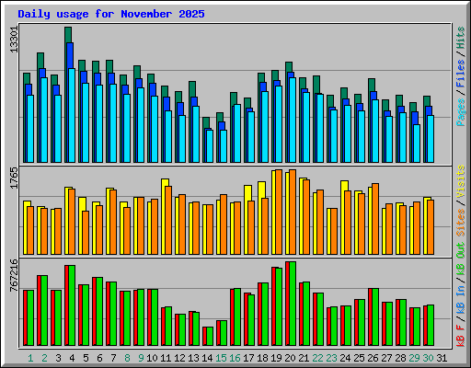Click the orange Sites bar for day 20

(x=293, y=212)
